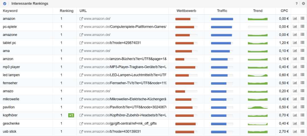The height and width of the screenshot is (136, 307).
Task: Click external link icon for tablet pc URL
Action: click(x=81, y=43)
